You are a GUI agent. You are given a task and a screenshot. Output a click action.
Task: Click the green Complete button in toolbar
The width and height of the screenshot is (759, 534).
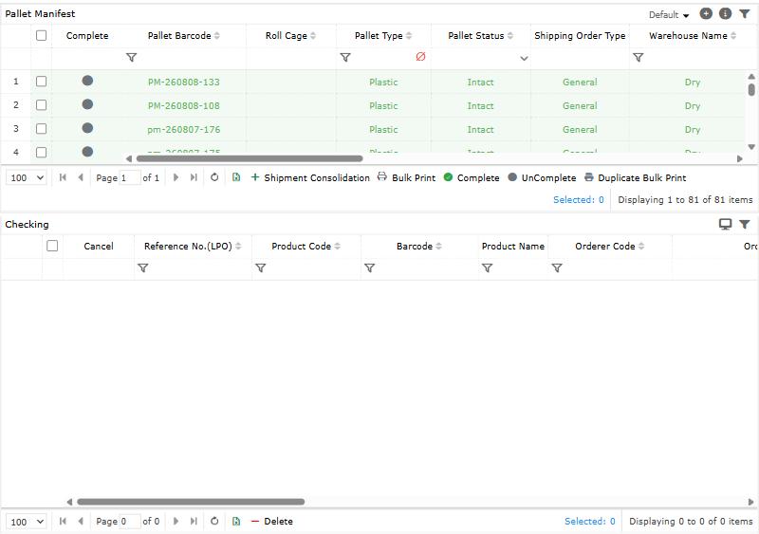pyautogui.click(x=472, y=177)
